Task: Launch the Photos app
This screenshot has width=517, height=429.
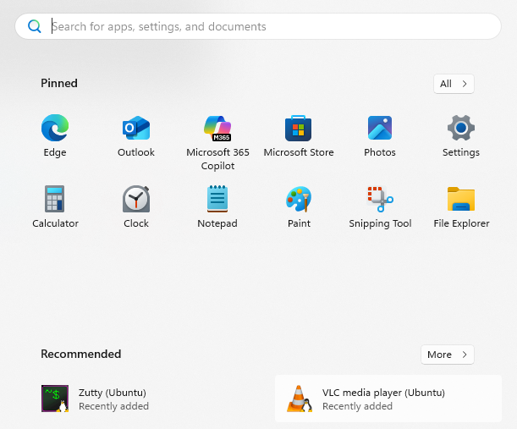Action: coord(380,136)
